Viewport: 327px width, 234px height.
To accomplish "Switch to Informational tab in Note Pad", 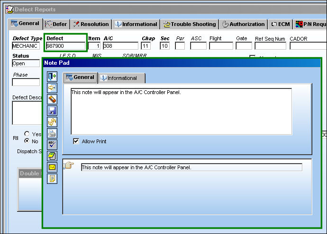I will coord(121,78).
